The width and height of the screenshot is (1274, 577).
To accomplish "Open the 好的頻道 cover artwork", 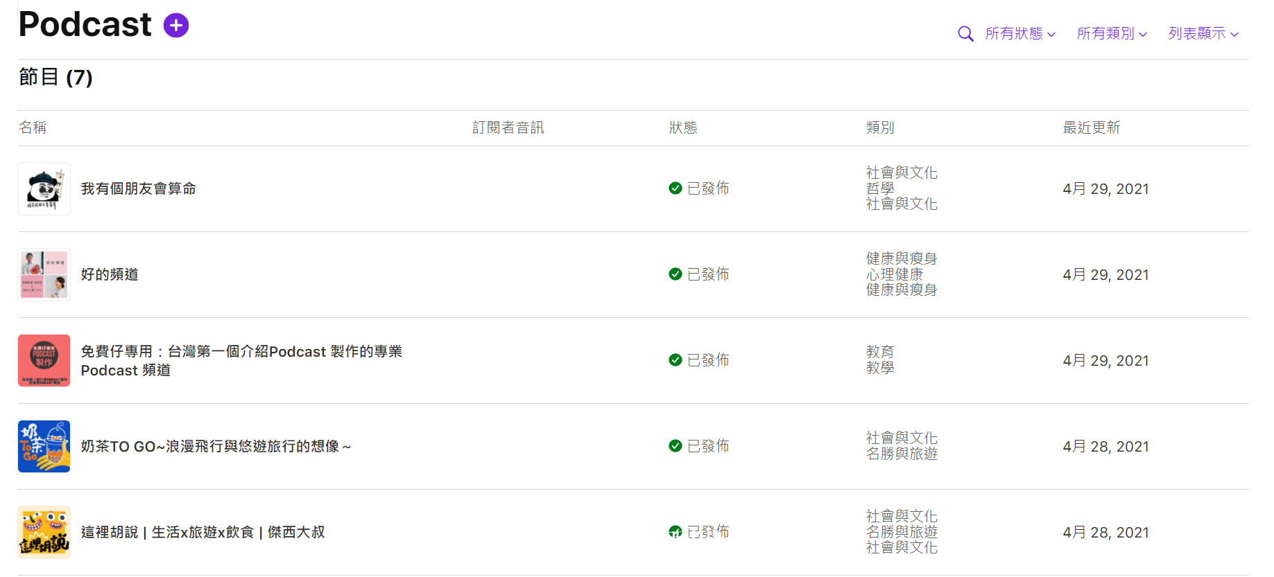I will [x=44, y=274].
